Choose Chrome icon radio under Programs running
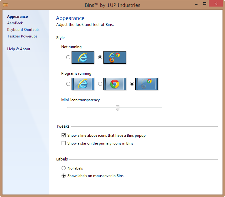 100,84
